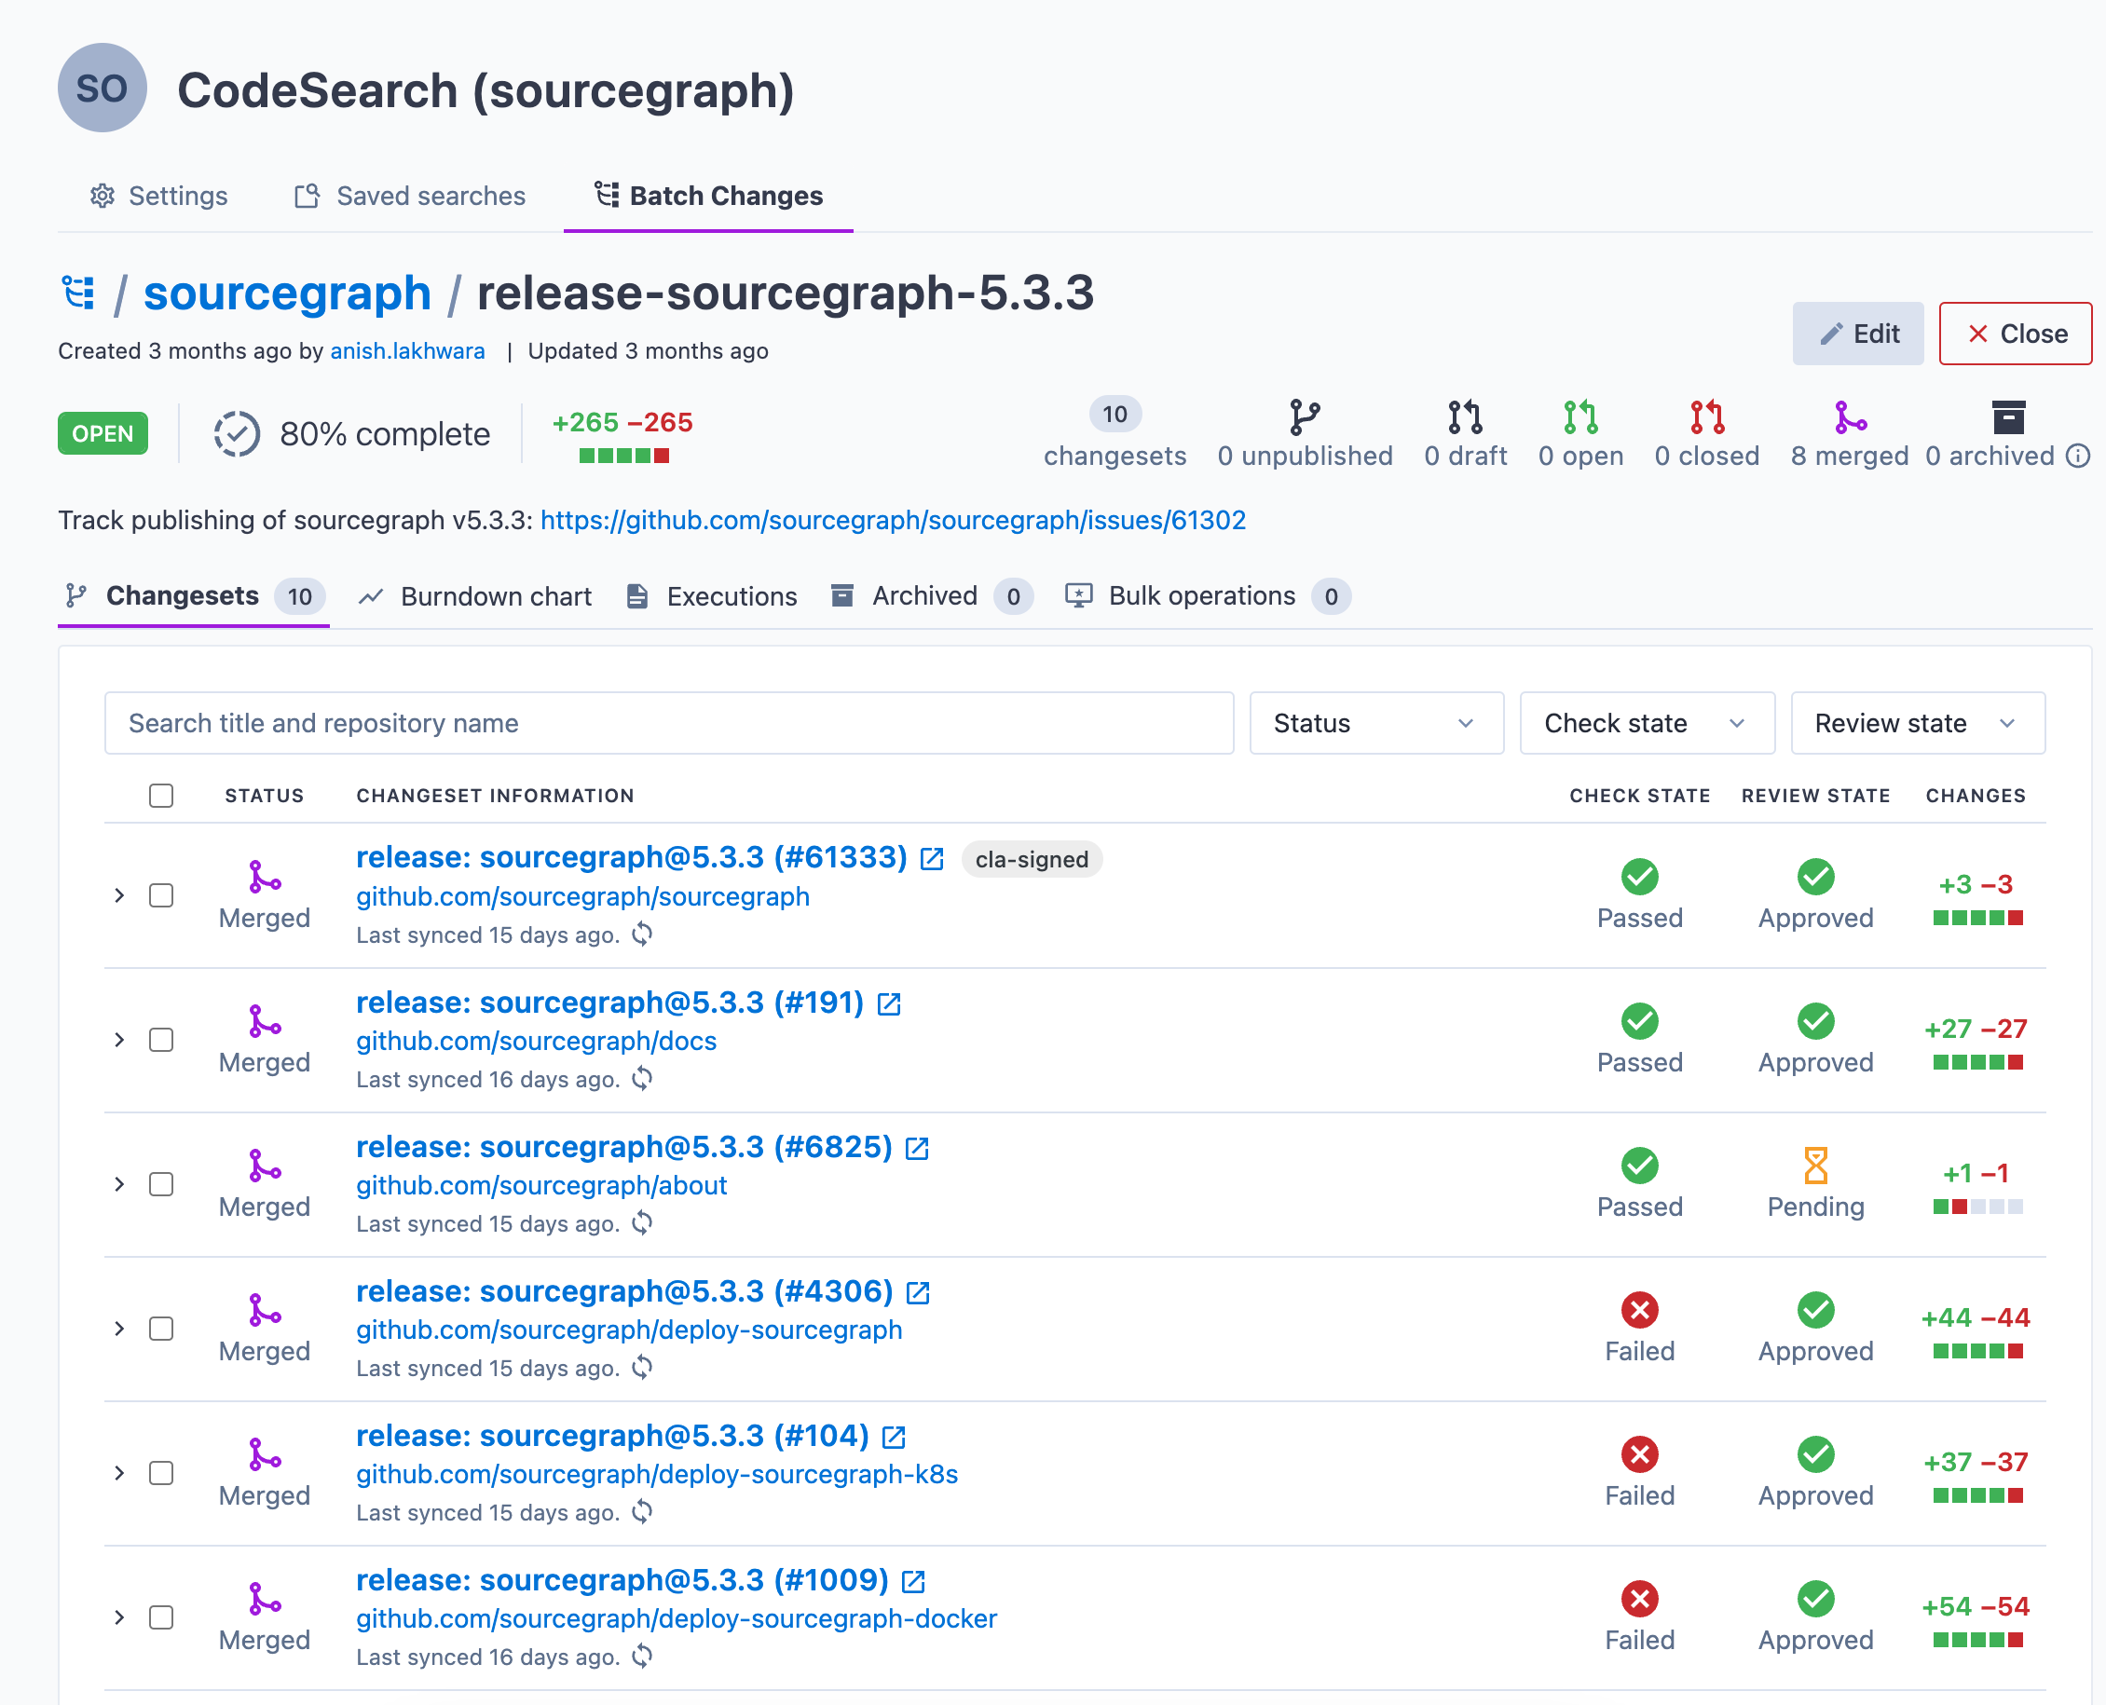Click the resync icon for sourcegraph/sourcegraph row
This screenshot has height=1705, width=2106.
pyautogui.click(x=641, y=934)
